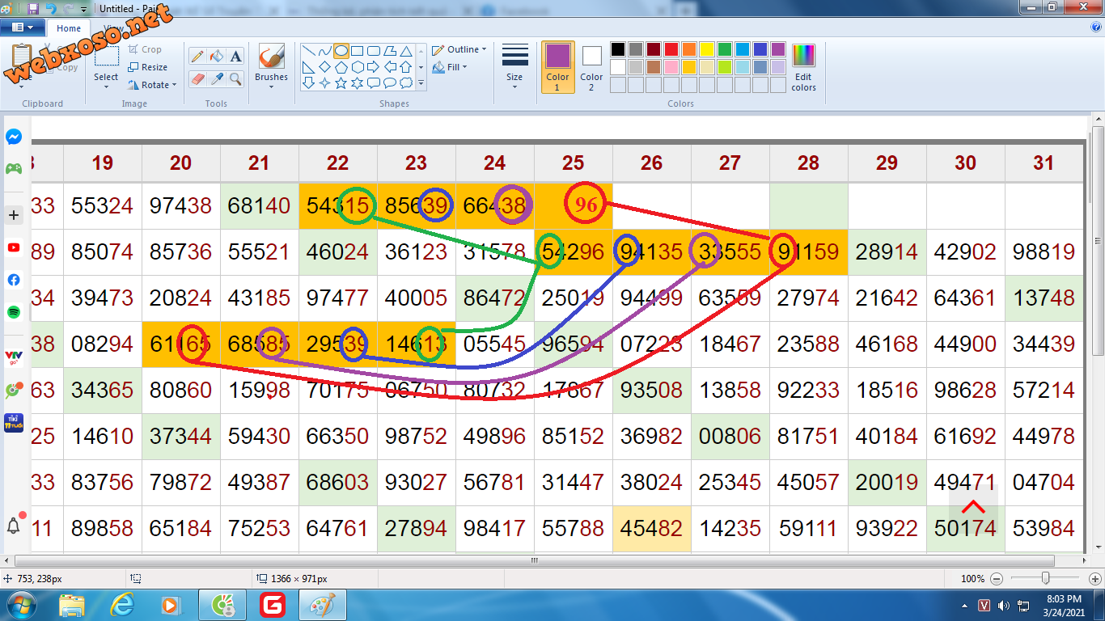Select the Fill with color bucket tool
Image resolution: width=1105 pixels, height=621 pixels.
pos(216,57)
